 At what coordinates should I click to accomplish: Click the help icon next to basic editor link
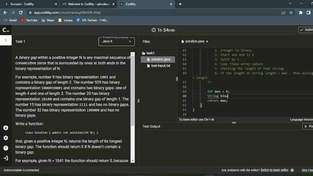pyautogui.click(x=292, y=170)
